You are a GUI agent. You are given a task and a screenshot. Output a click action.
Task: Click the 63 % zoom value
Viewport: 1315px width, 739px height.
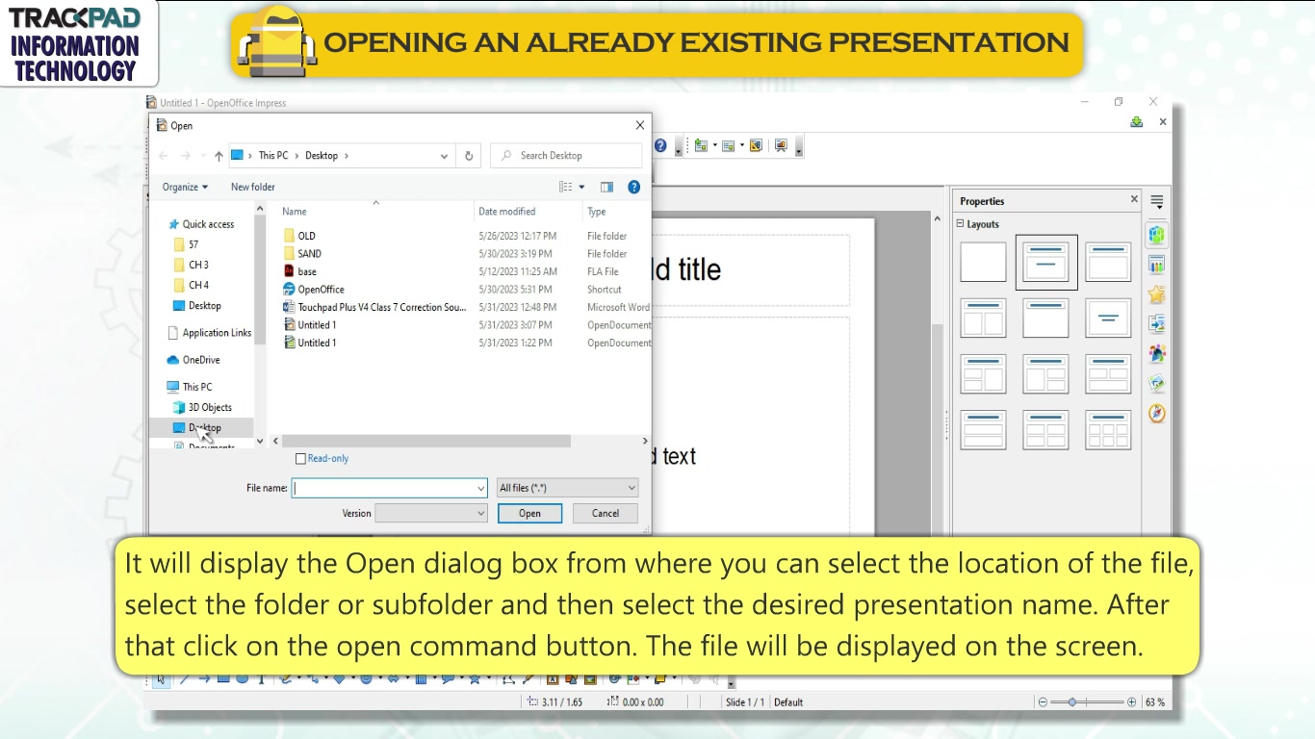coord(1155,702)
